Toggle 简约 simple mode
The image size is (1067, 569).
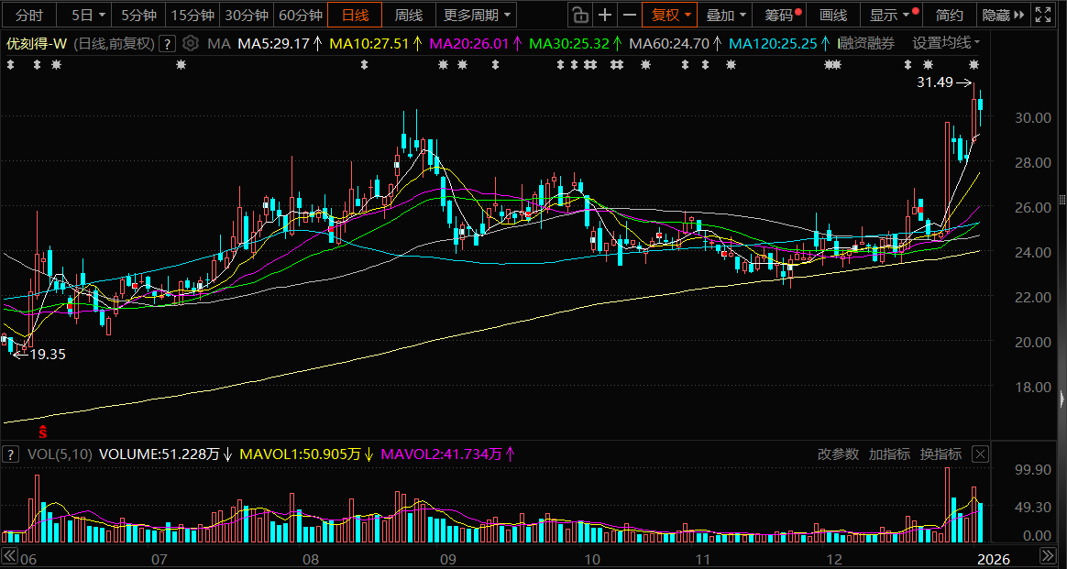click(x=950, y=15)
